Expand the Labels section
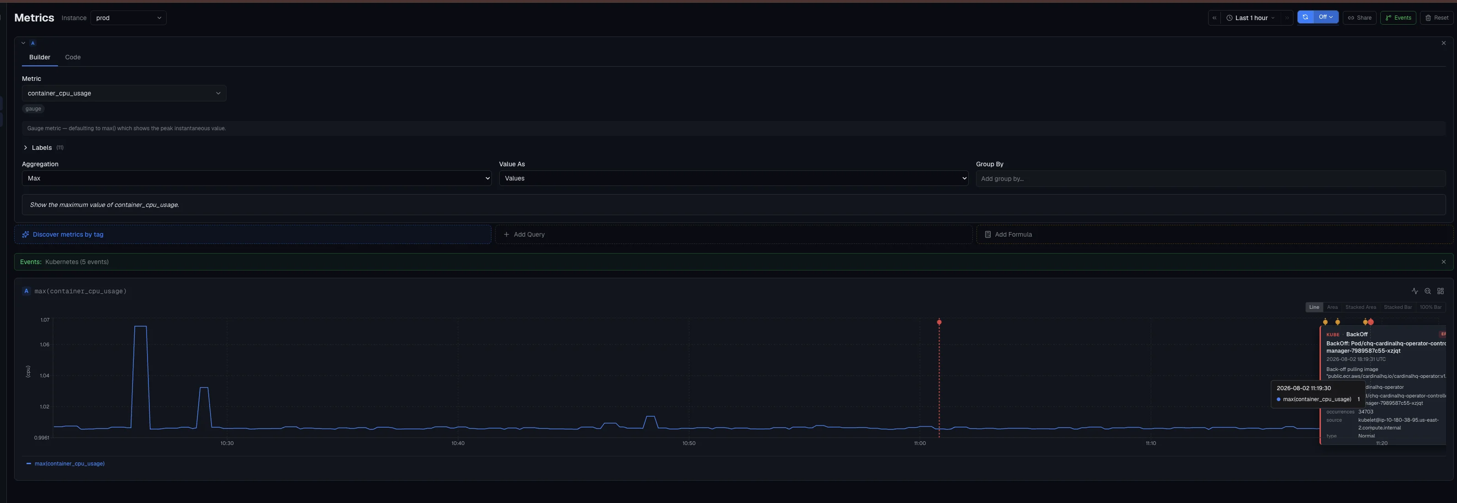The height and width of the screenshot is (503, 1457). [x=42, y=148]
